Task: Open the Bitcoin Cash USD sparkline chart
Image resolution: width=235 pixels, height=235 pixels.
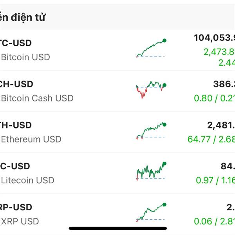Action: [x=151, y=90]
